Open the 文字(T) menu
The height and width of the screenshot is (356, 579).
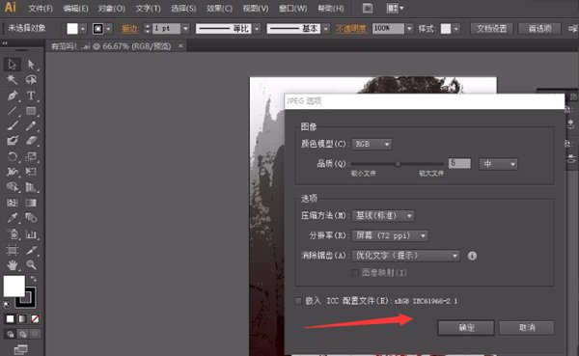[x=148, y=8]
